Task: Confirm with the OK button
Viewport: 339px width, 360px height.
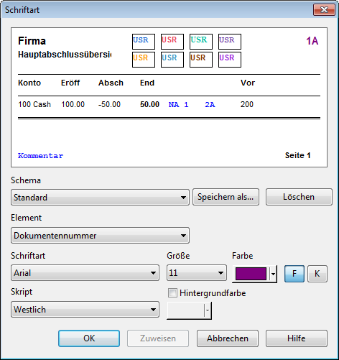Action: tap(89, 338)
